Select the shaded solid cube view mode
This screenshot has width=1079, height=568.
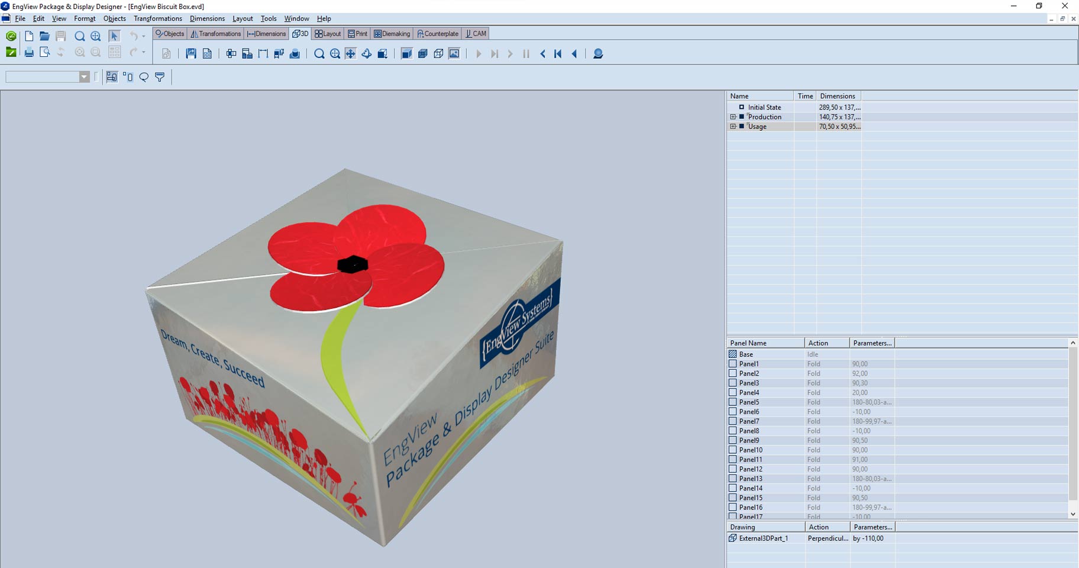406,54
